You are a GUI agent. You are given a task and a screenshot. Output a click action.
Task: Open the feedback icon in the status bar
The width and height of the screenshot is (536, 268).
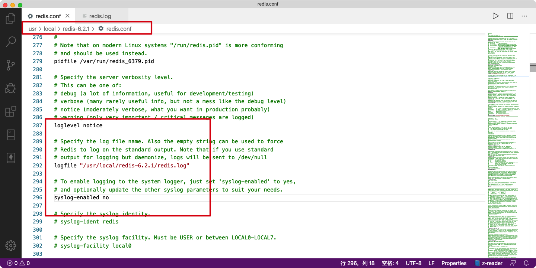pyautogui.click(x=513, y=263)
